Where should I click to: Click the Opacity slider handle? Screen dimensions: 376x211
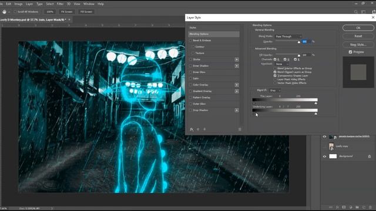coord(299,42)
